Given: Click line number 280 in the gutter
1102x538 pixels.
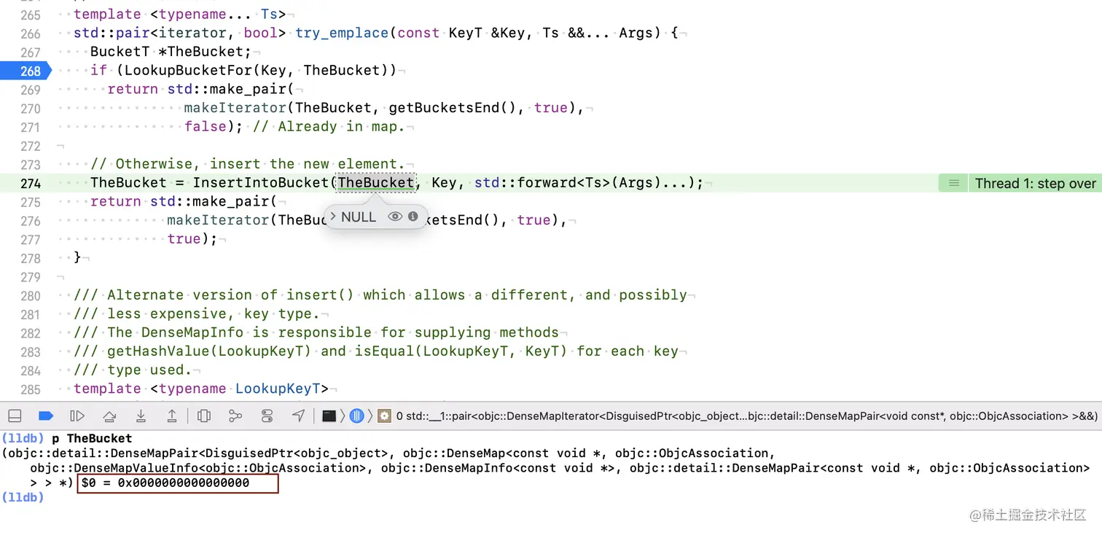Looking at the screenshot, I should [31, 295].
